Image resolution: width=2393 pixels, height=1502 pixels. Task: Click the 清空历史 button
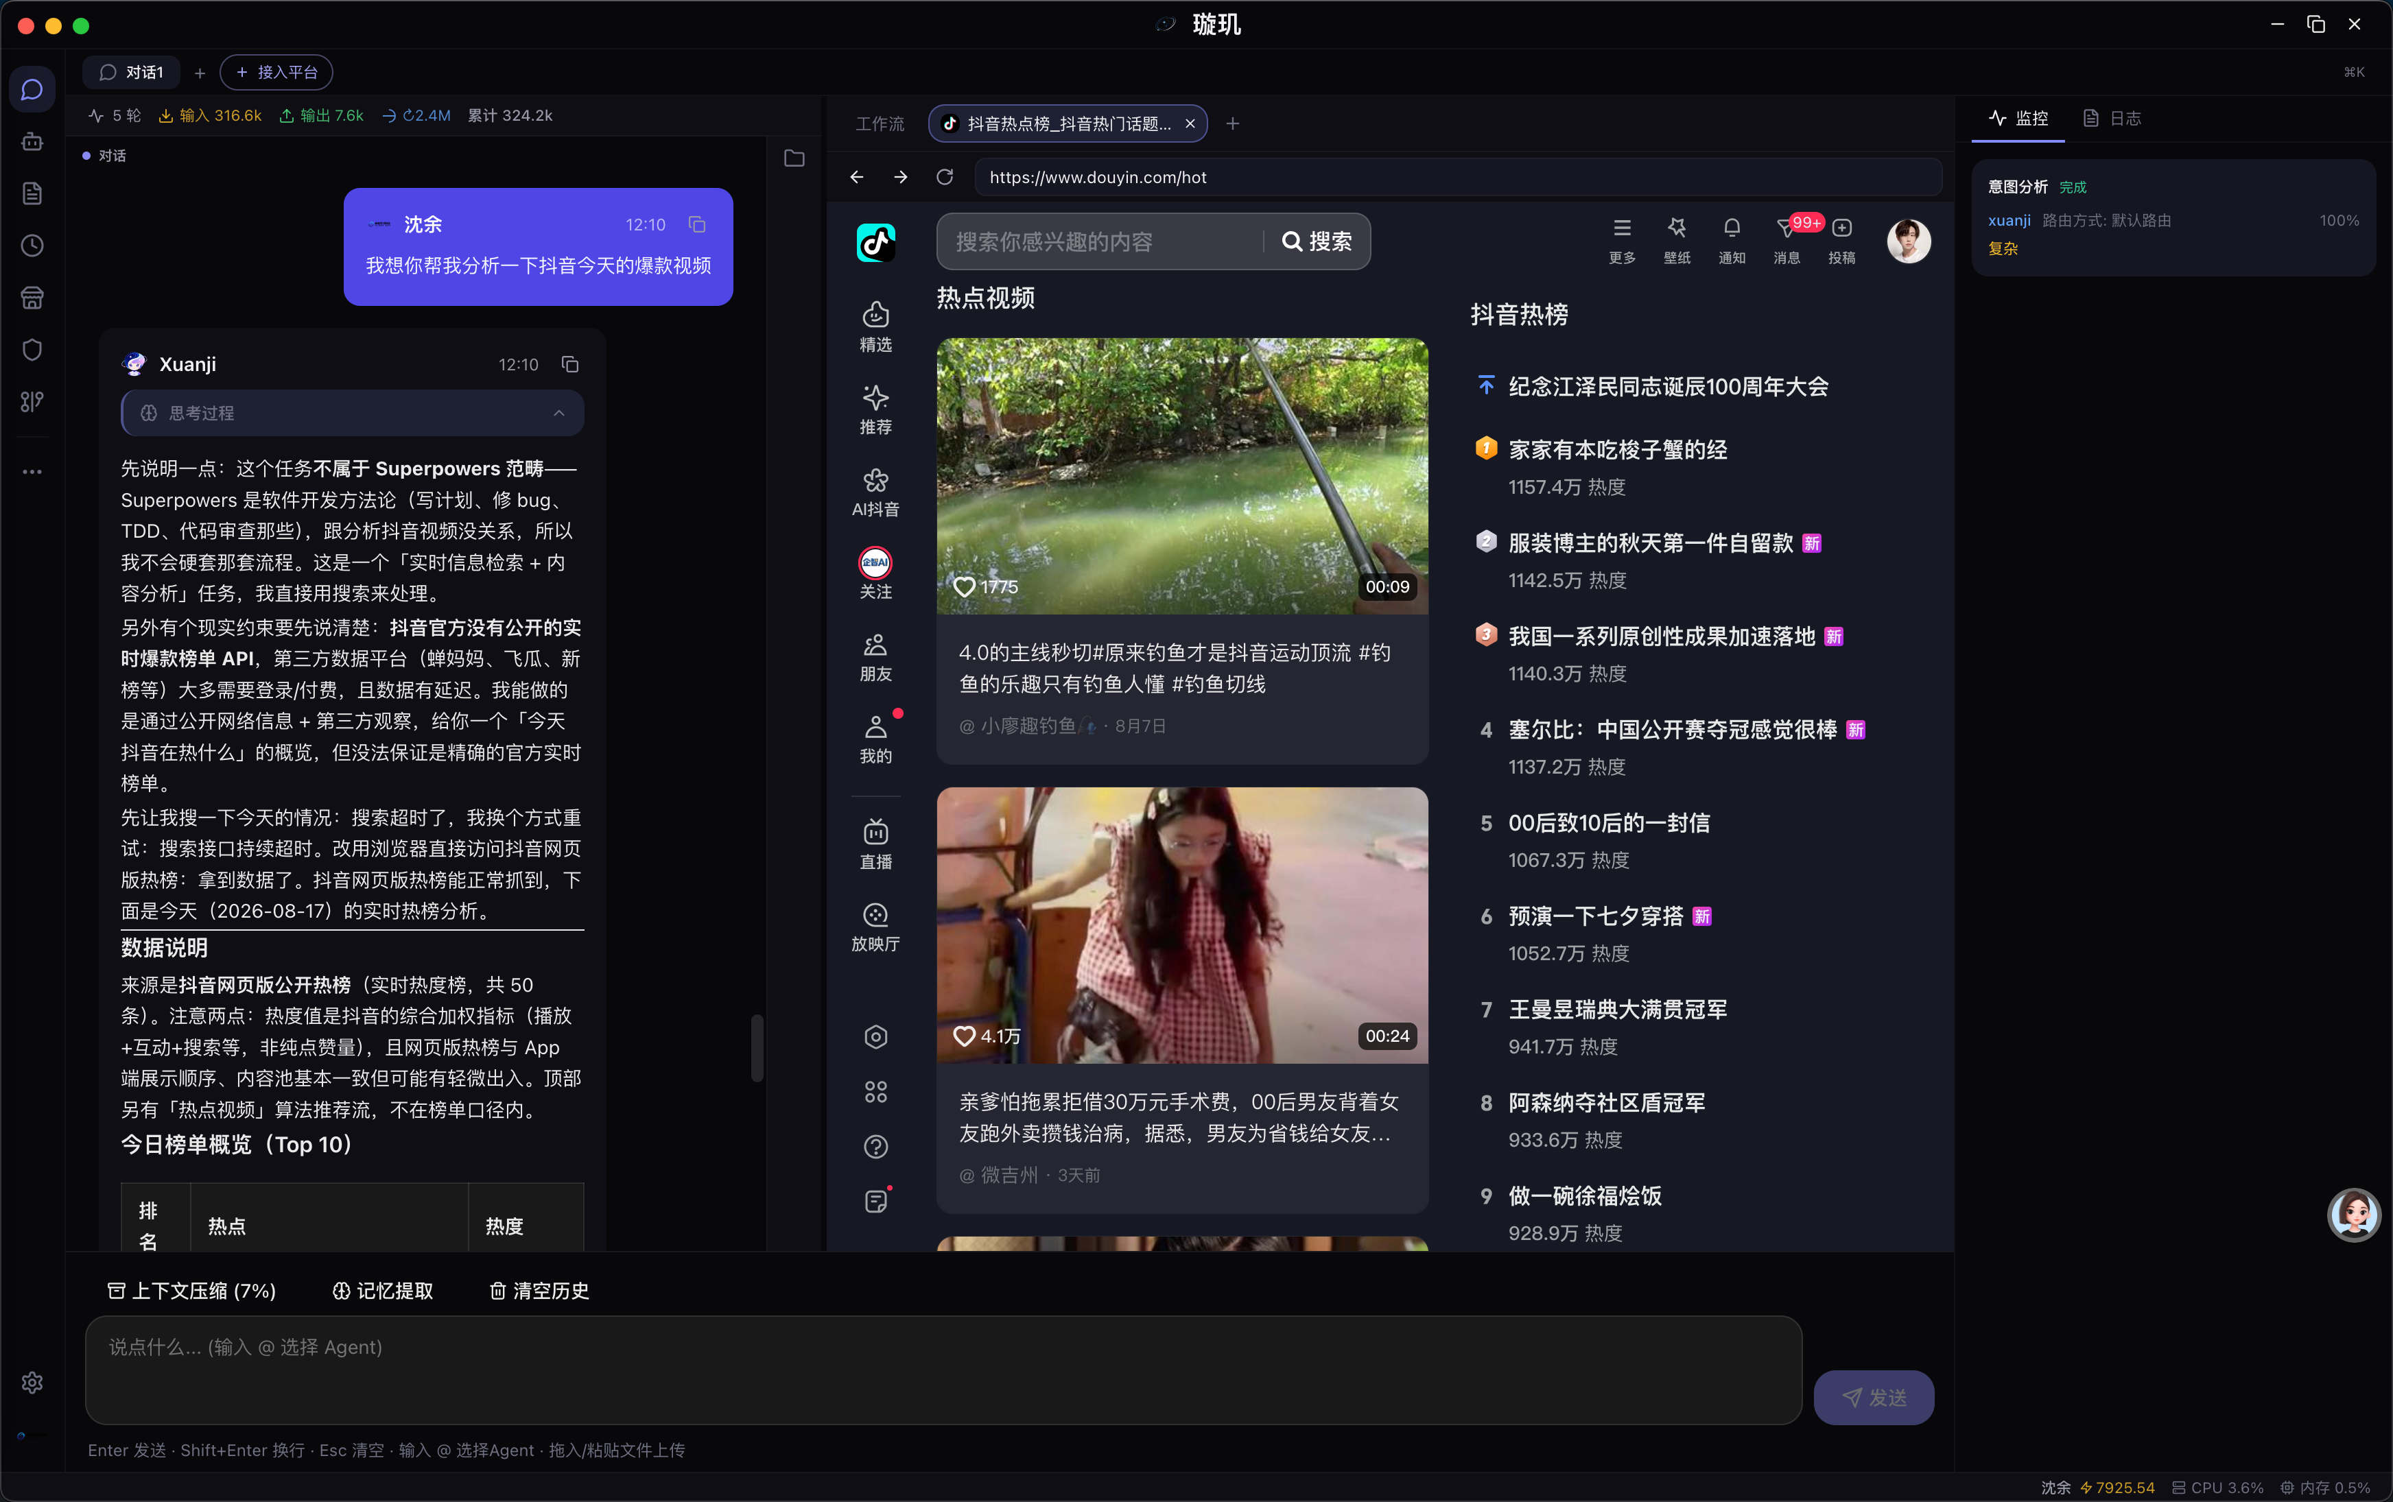pyautogui.click(x=540, y=1290)
